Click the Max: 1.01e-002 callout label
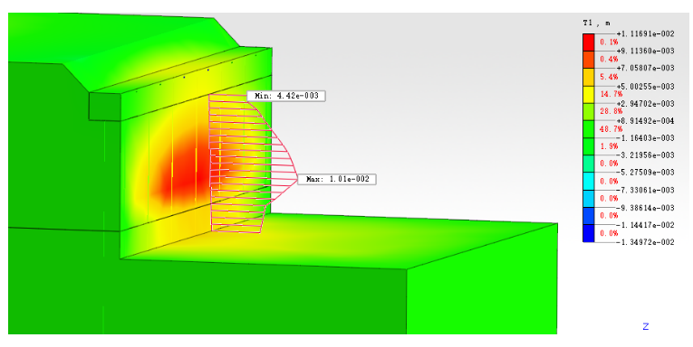Screen dimensions: 693x347 pyautogui.click(x=337, y=179)
